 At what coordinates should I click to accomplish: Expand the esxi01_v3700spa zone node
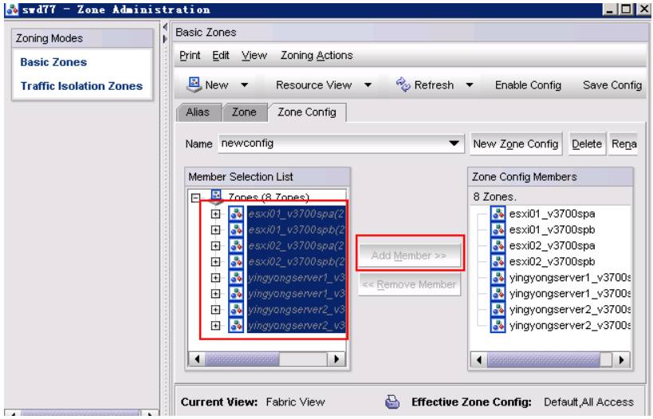pos(215,213)
